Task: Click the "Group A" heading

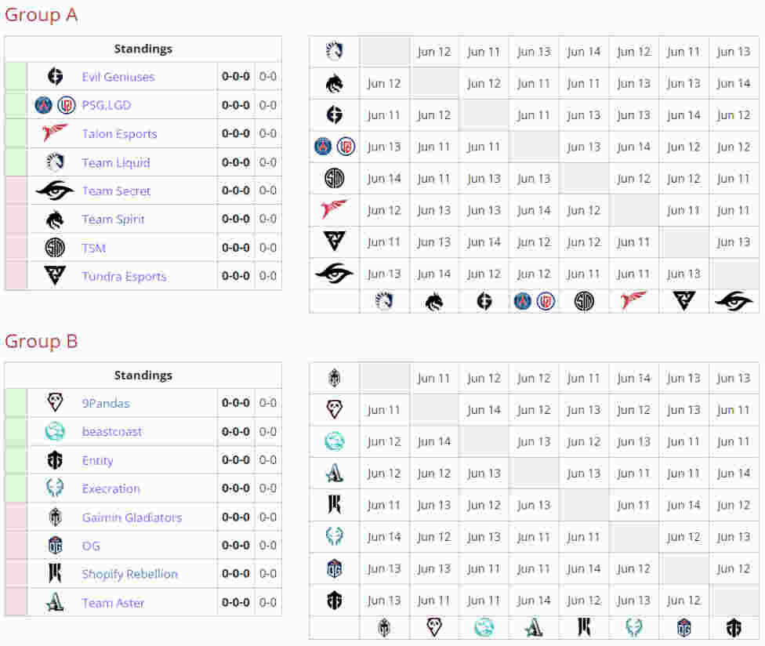Action: 42,15
